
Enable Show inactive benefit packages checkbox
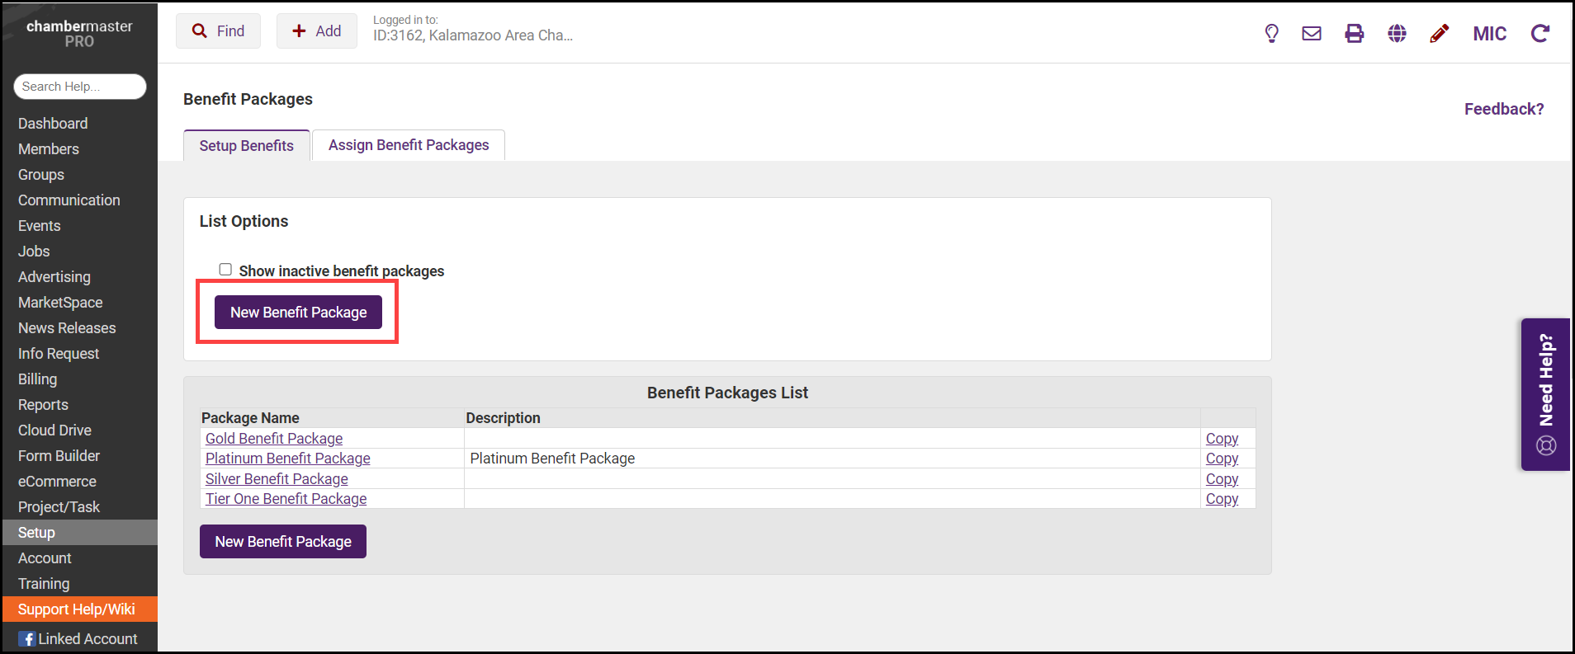pos(225,270)
